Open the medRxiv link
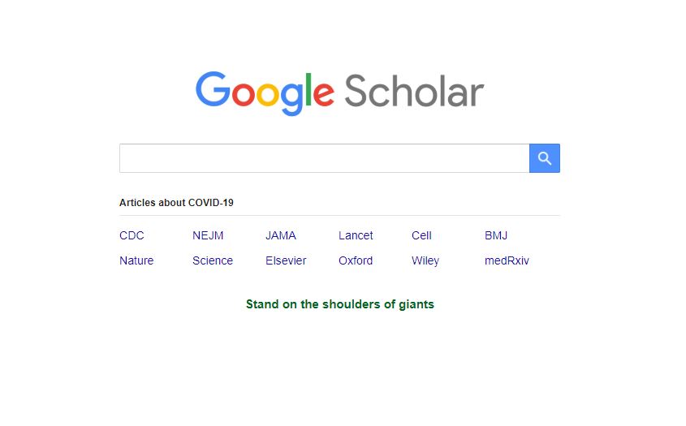 coord(507,260)
